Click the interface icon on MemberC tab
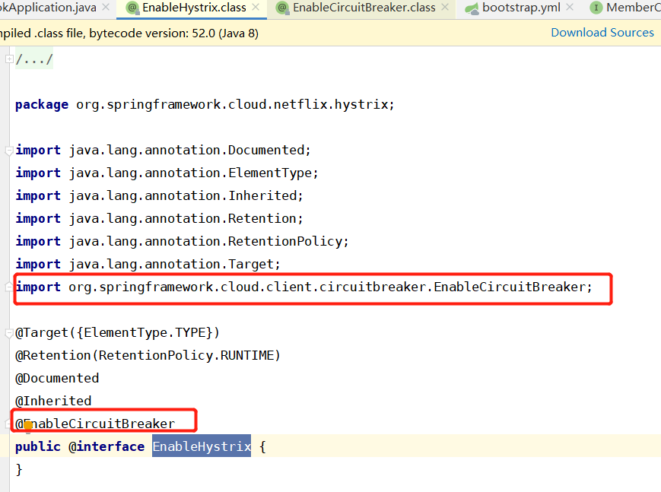This screenshot has height=492, width=661. [x=596, y=8]
